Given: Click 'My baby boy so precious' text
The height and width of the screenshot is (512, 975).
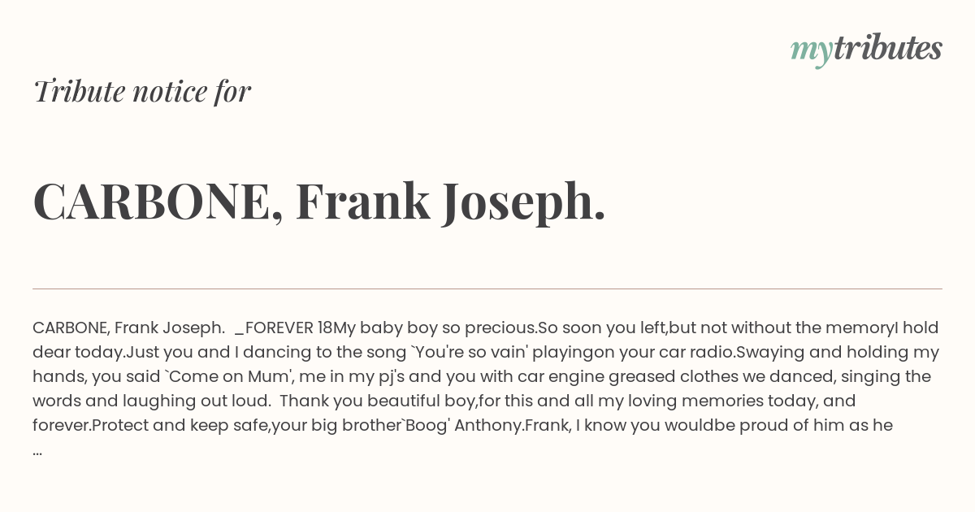Looking at the screenshot, I should pos(435,328).
